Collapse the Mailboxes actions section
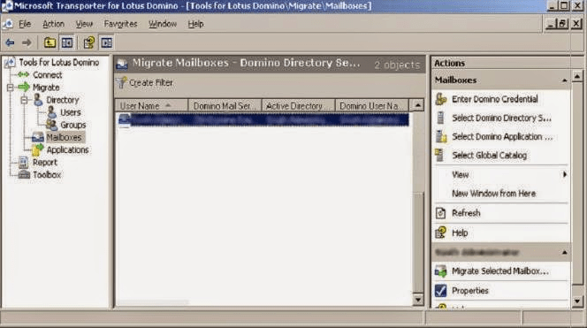This screenshot has height=328, width=587. pyautogui.click(x=564, y=80)
